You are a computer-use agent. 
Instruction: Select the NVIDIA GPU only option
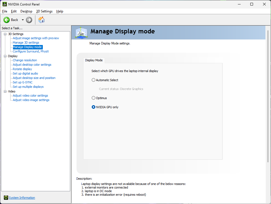[93, 107]
